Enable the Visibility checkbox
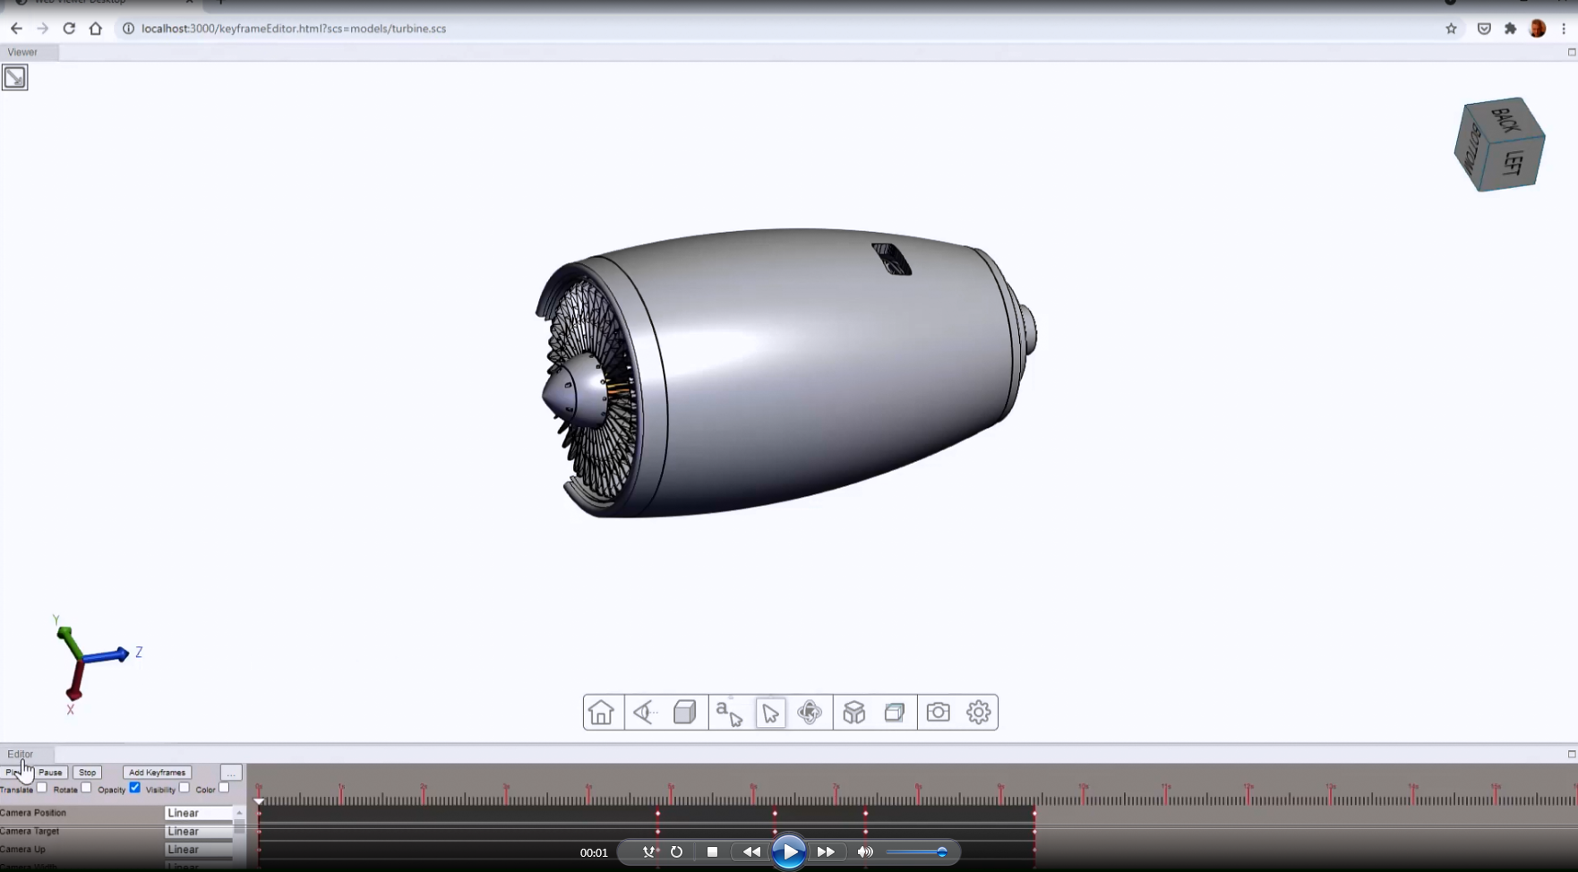 (184, 788)
